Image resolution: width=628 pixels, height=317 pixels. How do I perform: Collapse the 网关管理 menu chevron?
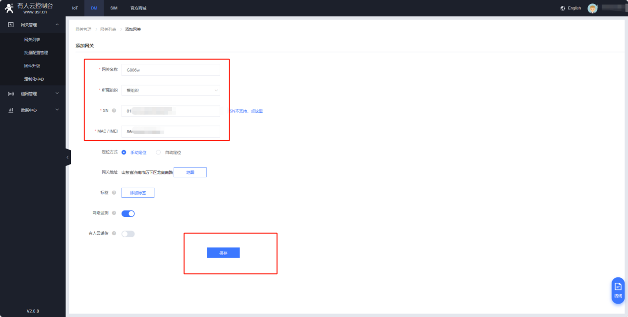pyautogui.click(x=57, y=25)
